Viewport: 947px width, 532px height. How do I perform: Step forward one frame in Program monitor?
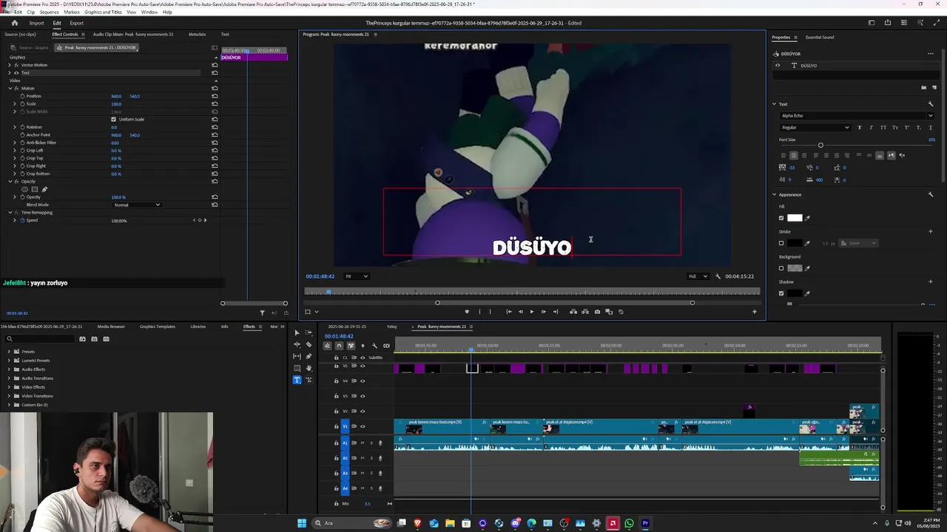[544, 312]
